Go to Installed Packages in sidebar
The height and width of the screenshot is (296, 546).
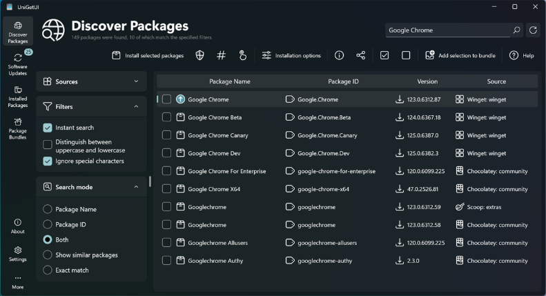point(18,97)
